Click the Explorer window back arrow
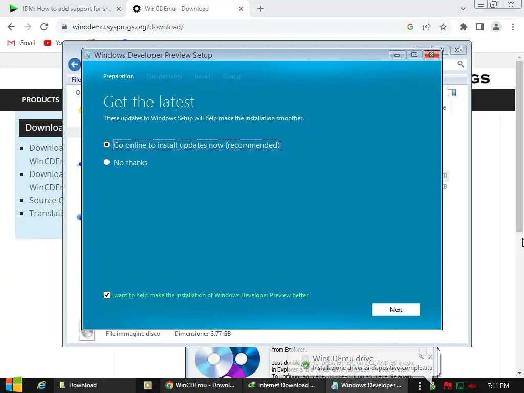This screenshot has height=393, width=524. (x=75, y=64)
